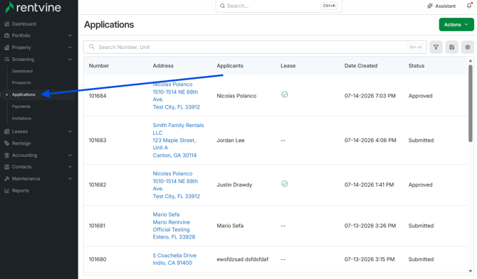Open the filter funnel button
This screenshot has height=279, width=477.
click(x=436, y=48)
